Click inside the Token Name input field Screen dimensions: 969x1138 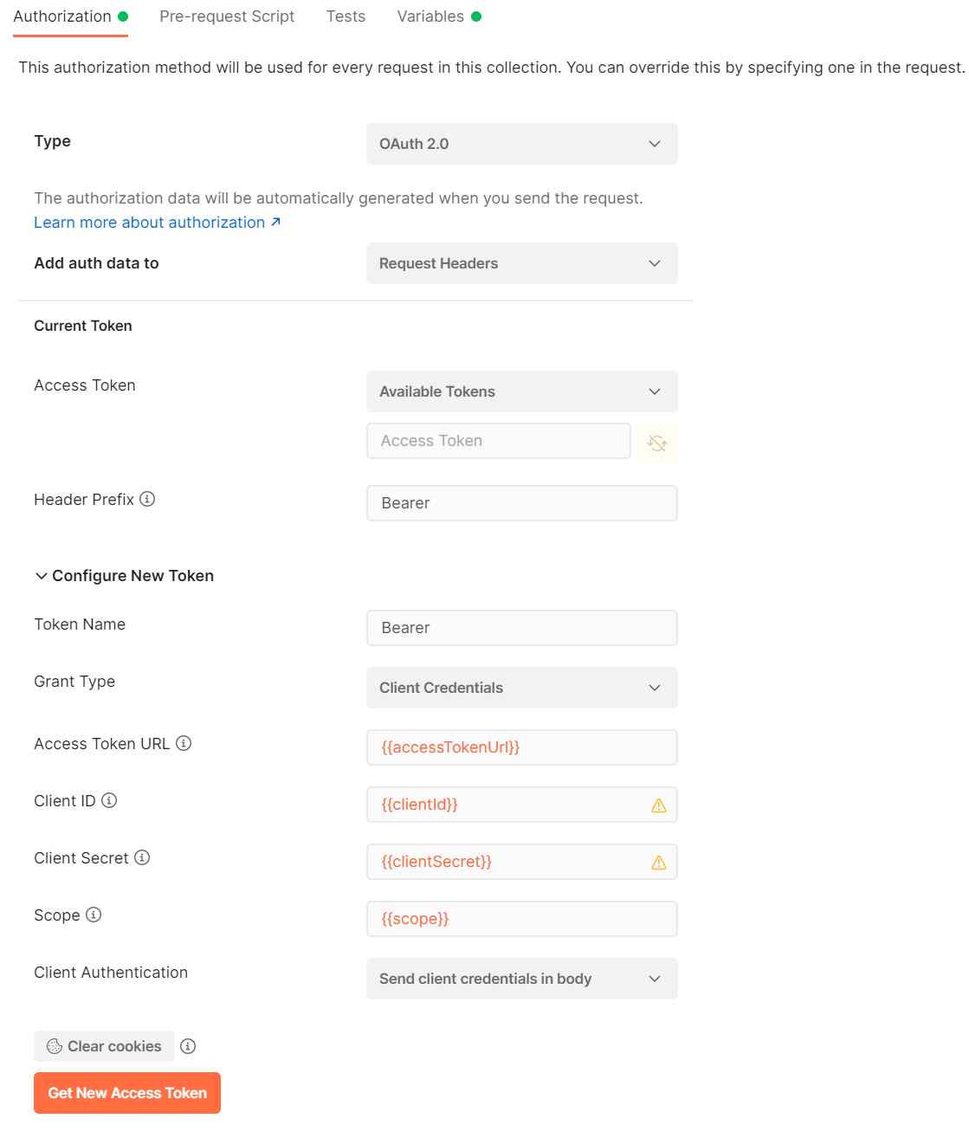(x=521, y=627)
